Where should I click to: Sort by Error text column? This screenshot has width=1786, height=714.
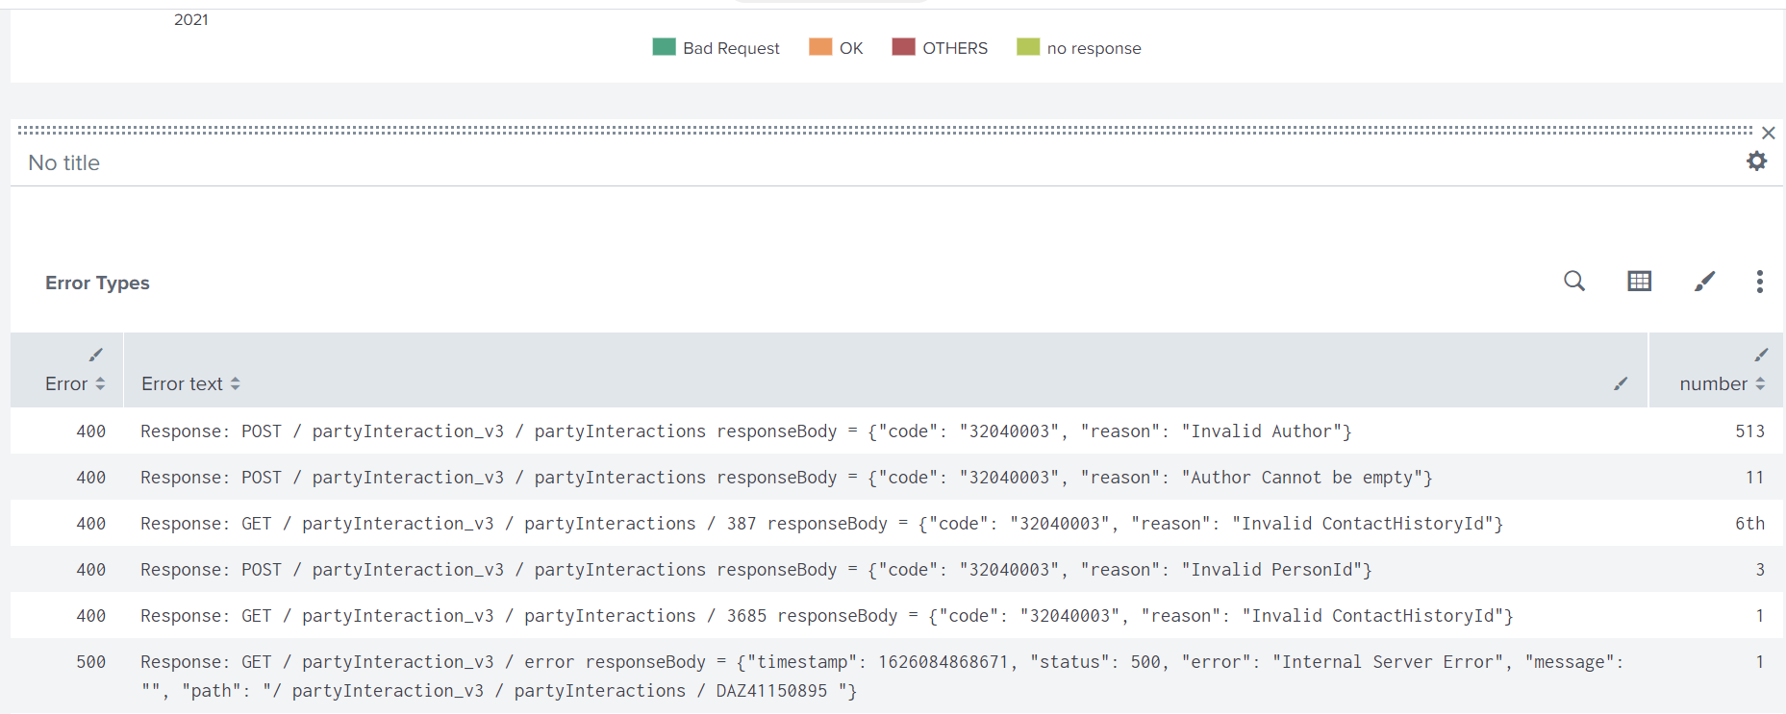(190, 383)
